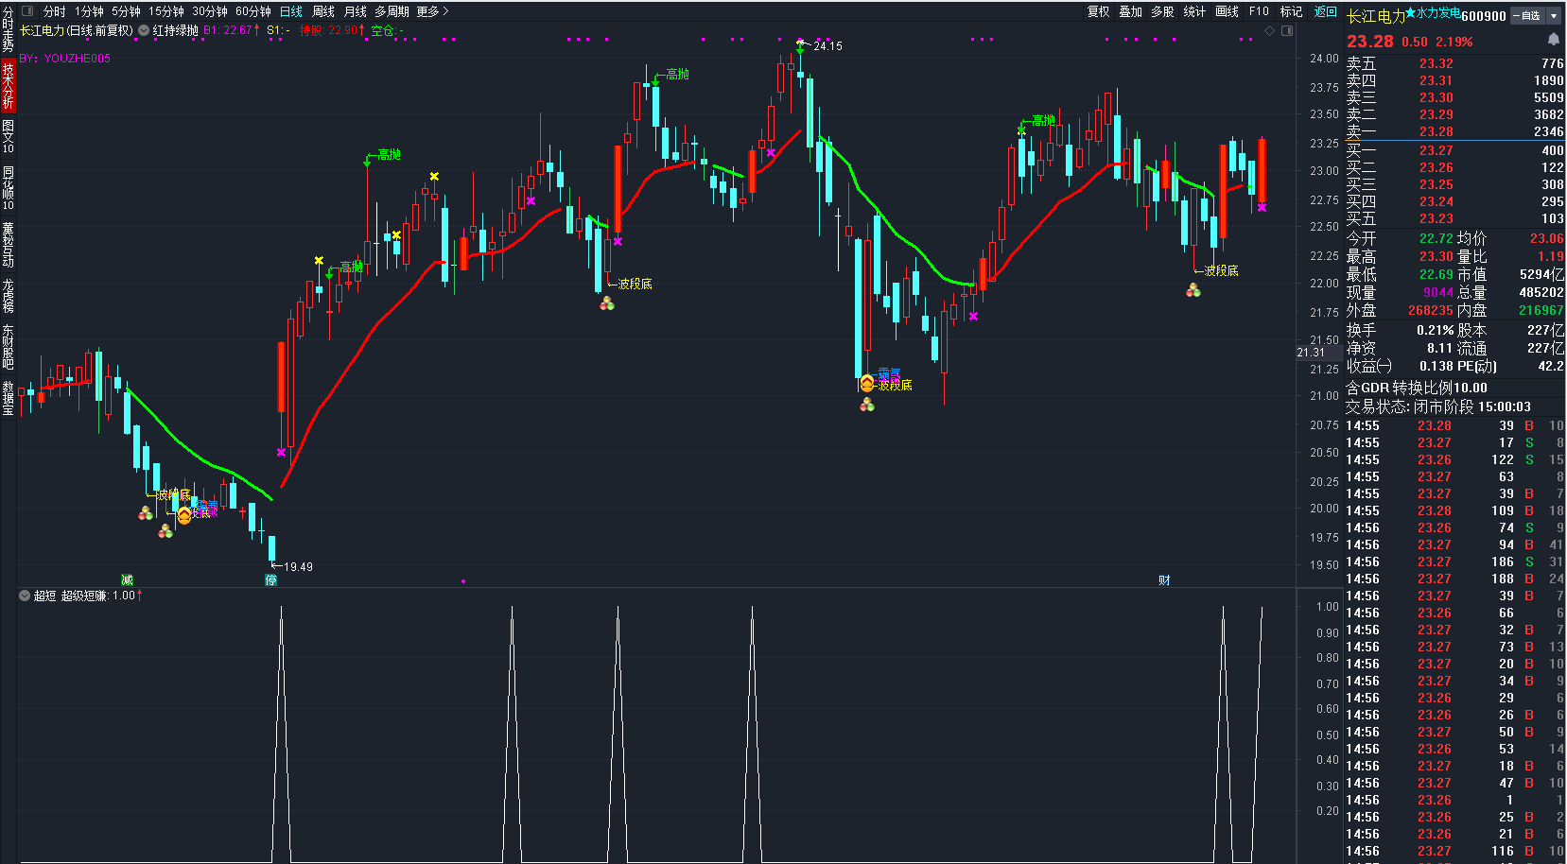Screen dimensions: 1567x864
Task: Activate the 画线 drawing tool
Action: click(1227, 11)
